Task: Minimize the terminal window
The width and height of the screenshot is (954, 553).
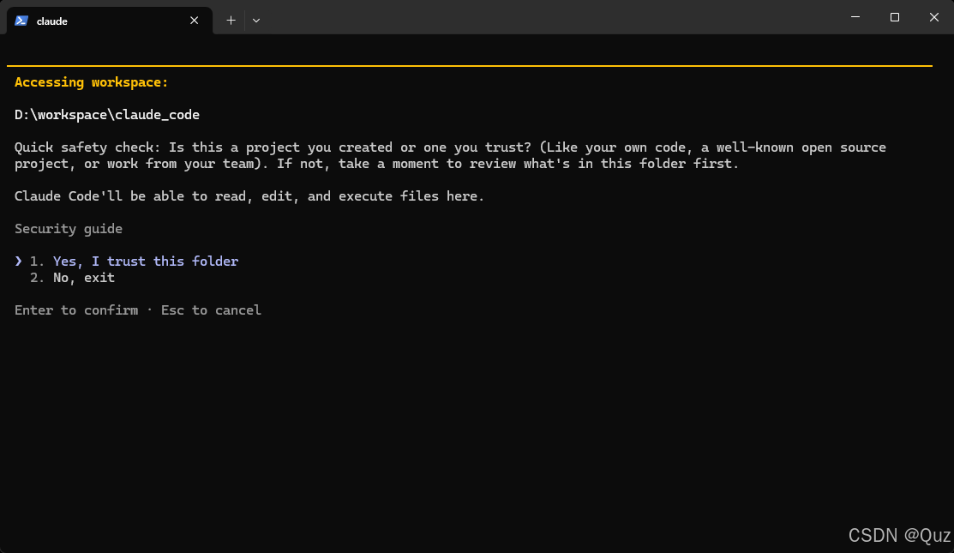Action: [x=855, y=17]
